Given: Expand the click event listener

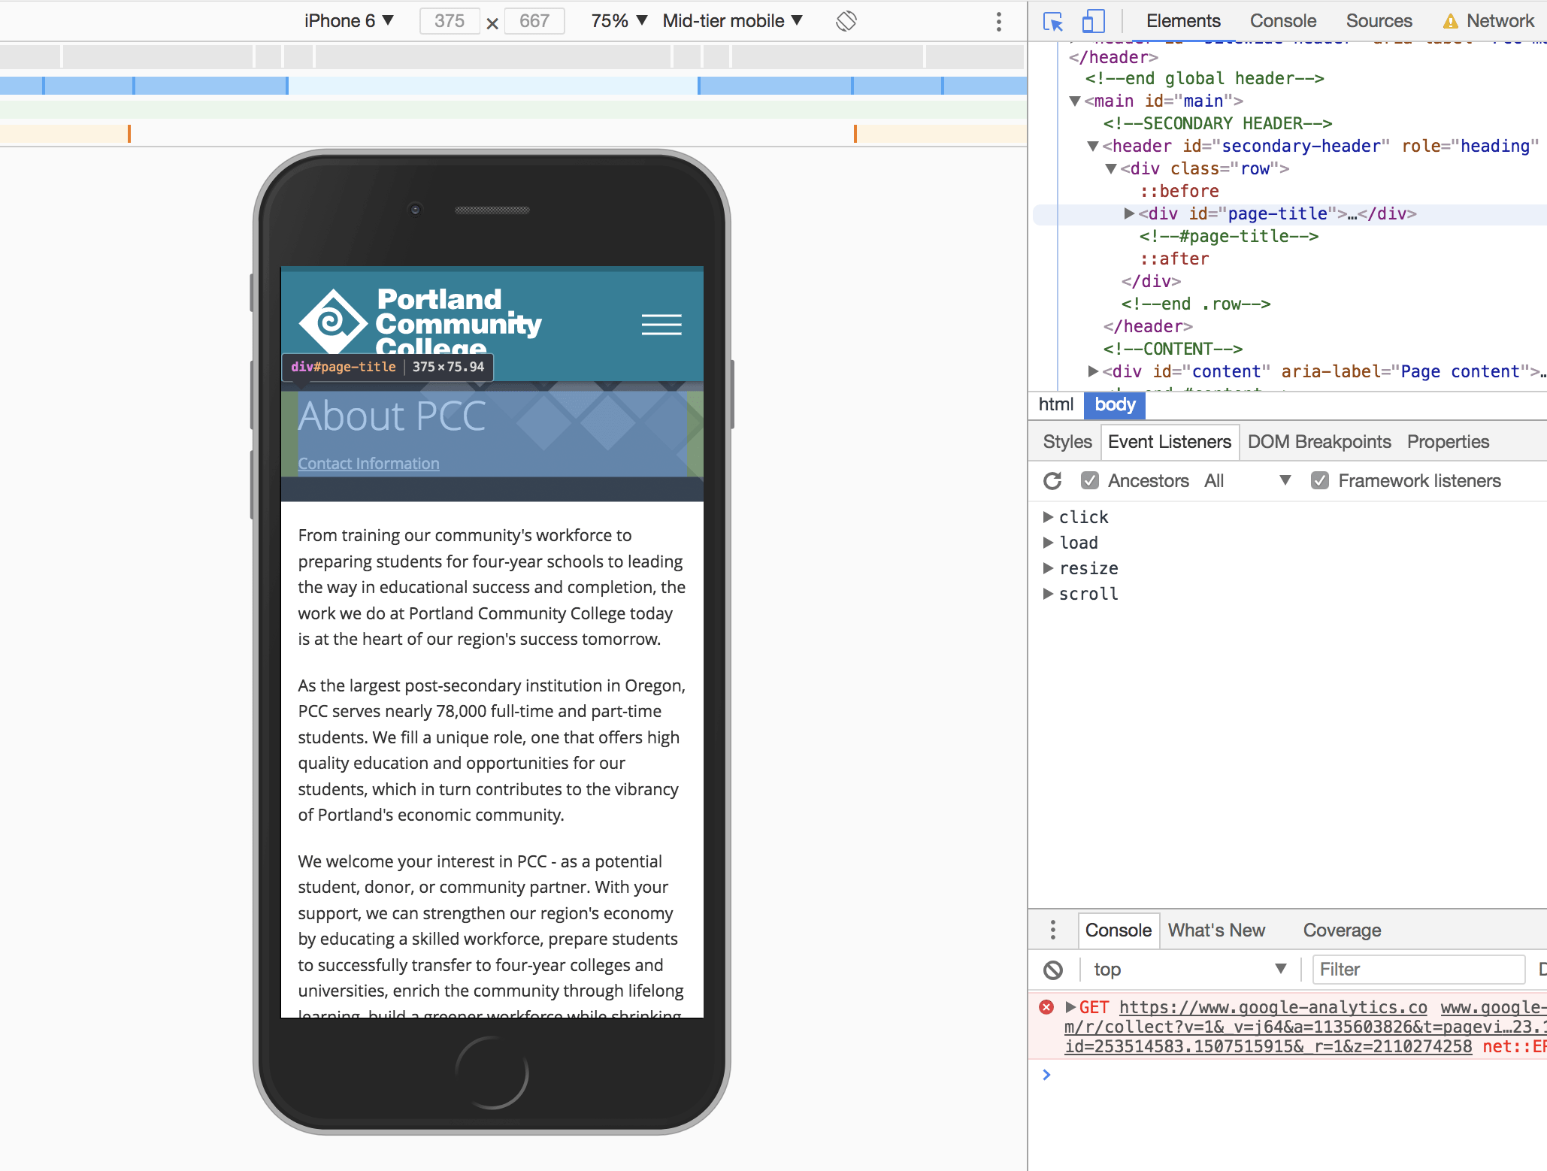Looking at the screenshot, I should point(1048,517).
